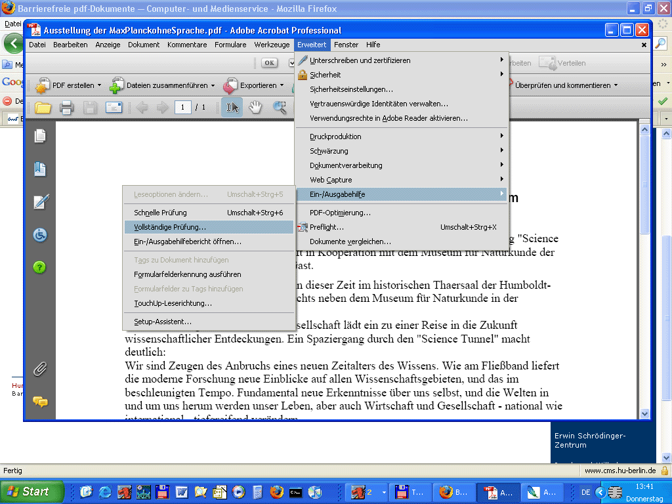Open the Pages panel in the sidebar

(x=40, y=136)
